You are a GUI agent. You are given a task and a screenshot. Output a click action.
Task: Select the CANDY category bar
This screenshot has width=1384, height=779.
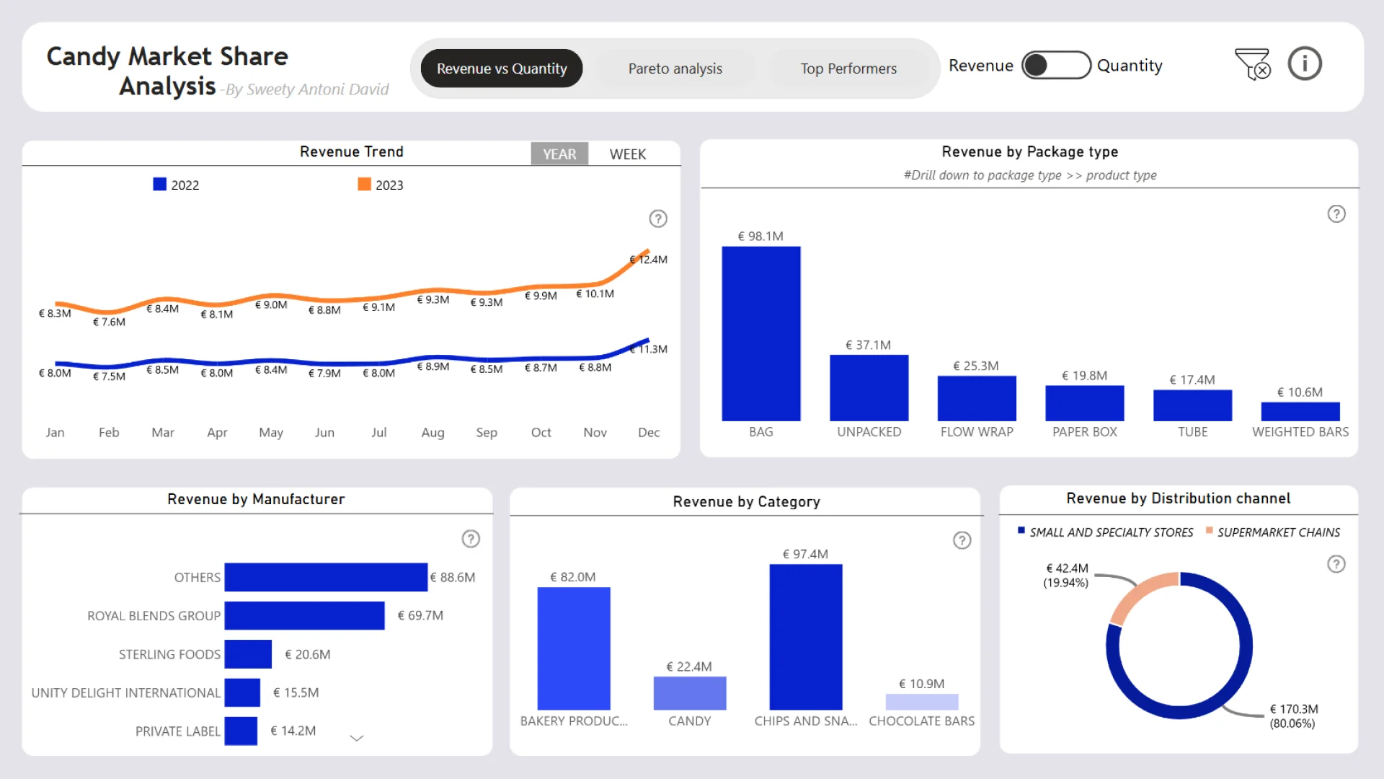point(690,693)
